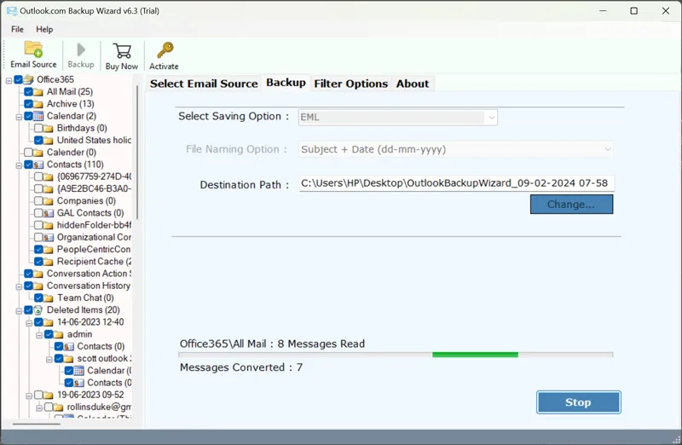The image size is (682, 445).
Task: Click the Recipient Cache folder icon
Action: pyautogui.click(x=49, y=262)
